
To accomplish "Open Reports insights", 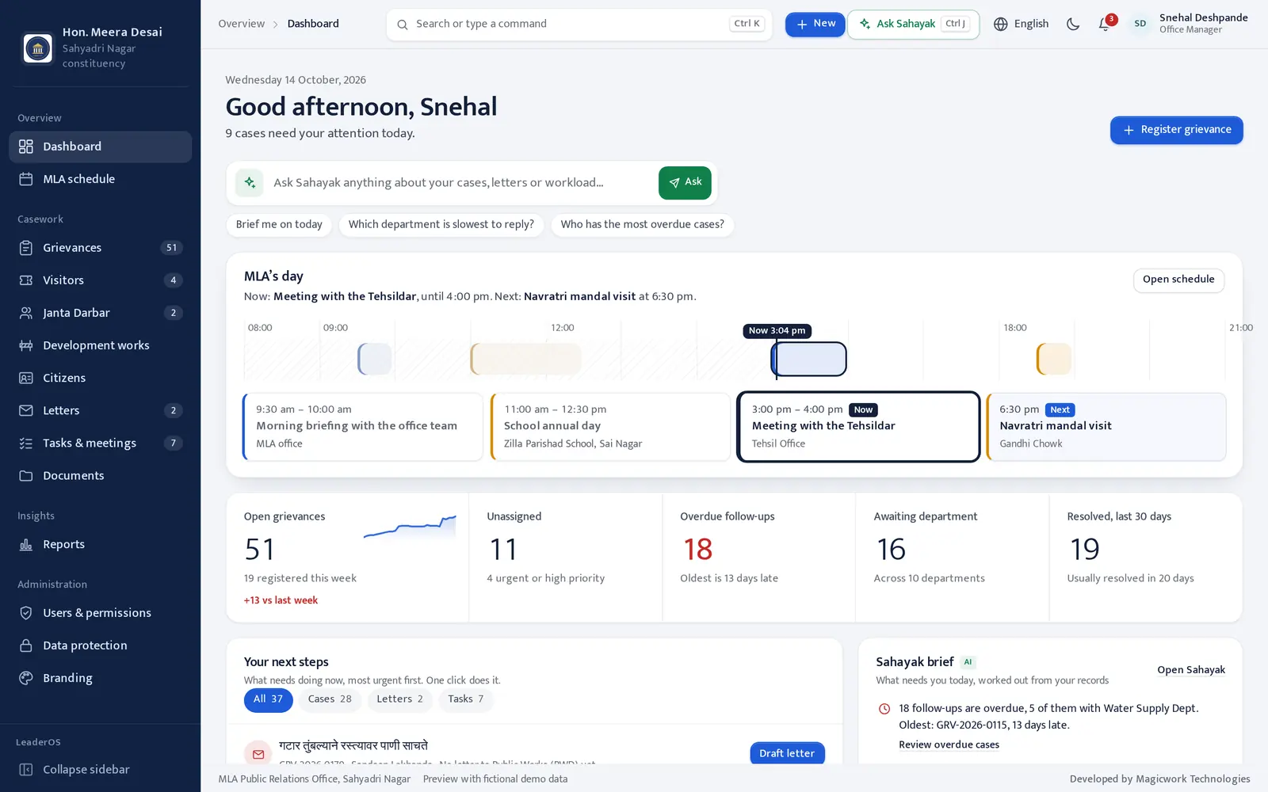I will (100, 544).
